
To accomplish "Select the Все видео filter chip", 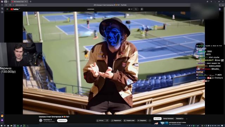I will (157, 119).
